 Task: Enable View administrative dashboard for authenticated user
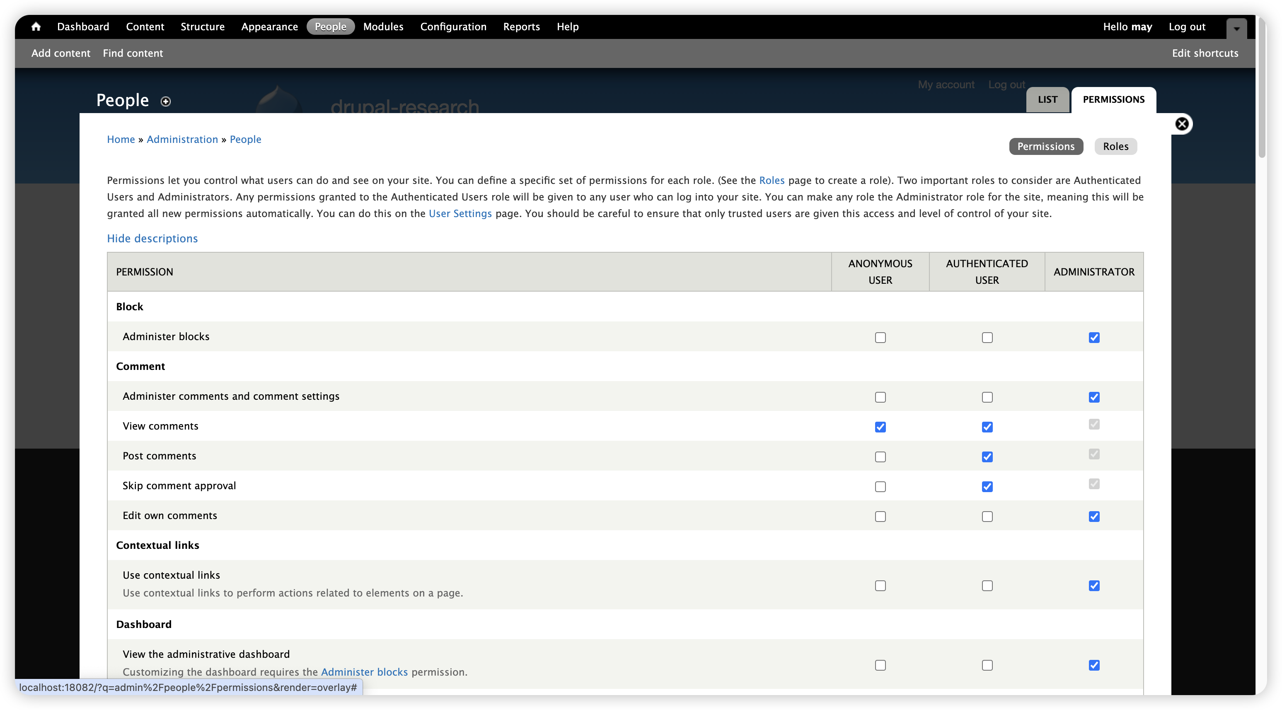pos(987,665)
